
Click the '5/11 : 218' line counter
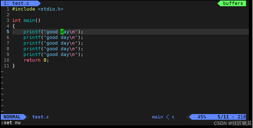[231, 117]
